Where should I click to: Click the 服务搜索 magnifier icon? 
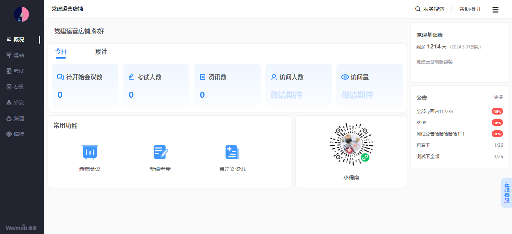[418, 9]
